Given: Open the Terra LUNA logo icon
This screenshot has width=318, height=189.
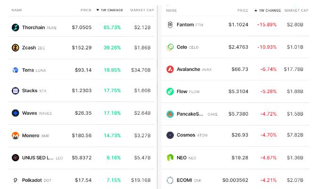Looking at the screenshot, I should point(16,70).
